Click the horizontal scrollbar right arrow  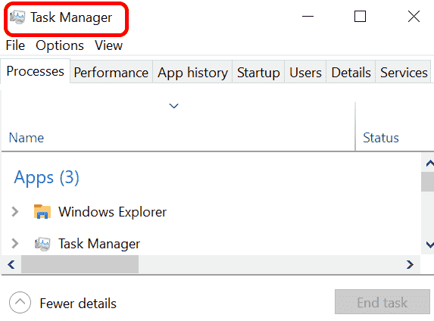point(410,265)
